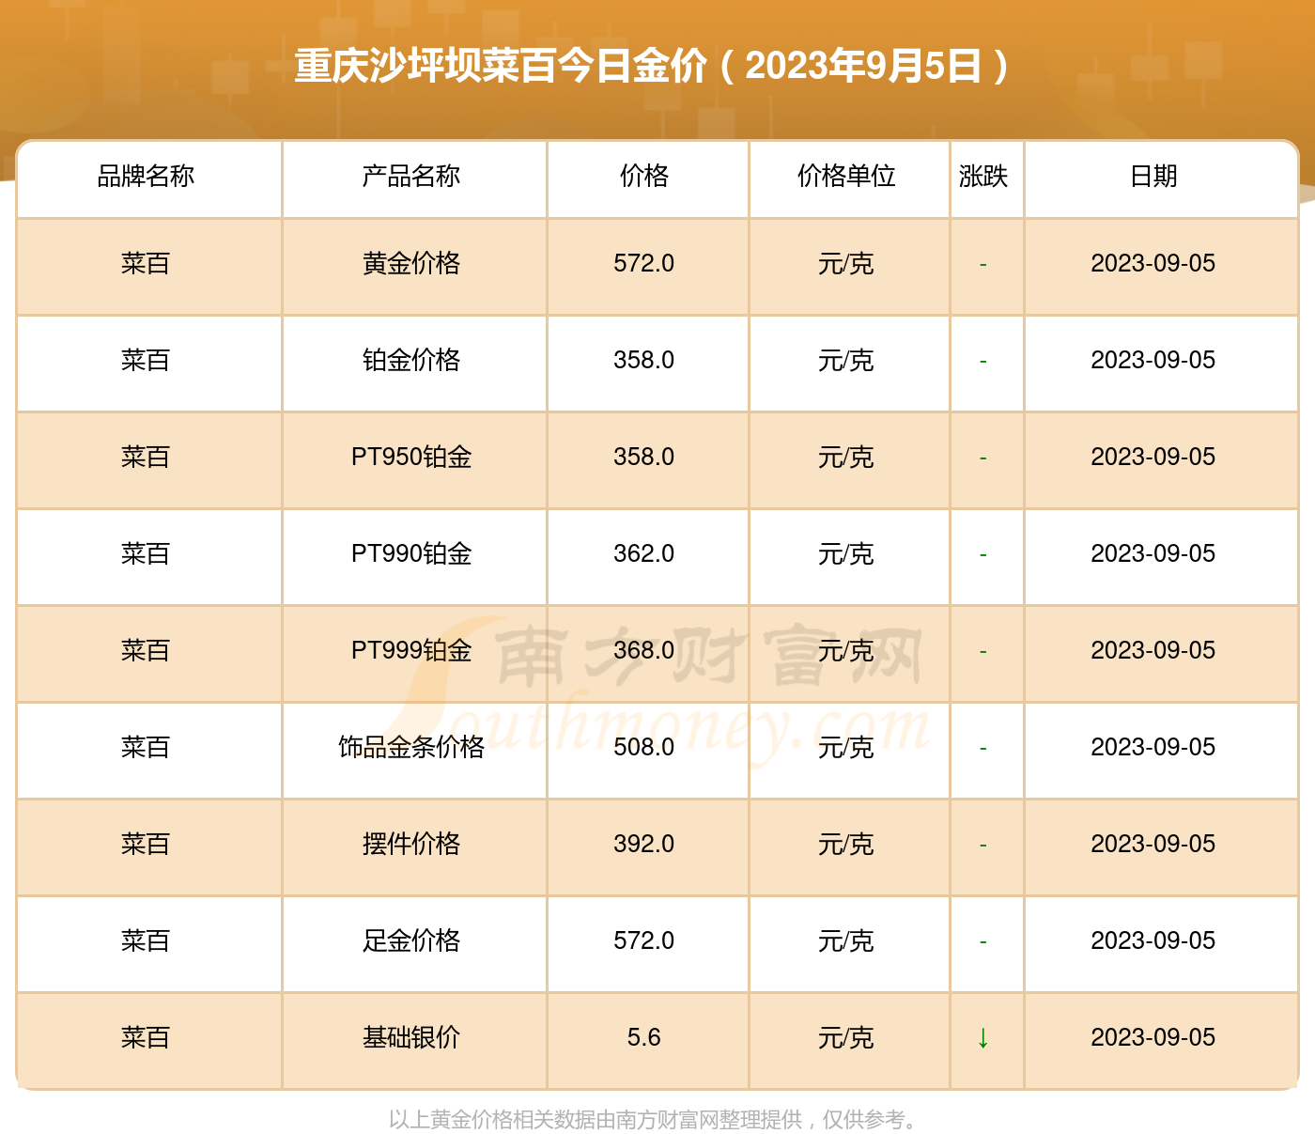Screen dimensions: 1315x1134
Task: Click date 2023-09-05 in 饰品金条价格 row
Action: 1153,747
